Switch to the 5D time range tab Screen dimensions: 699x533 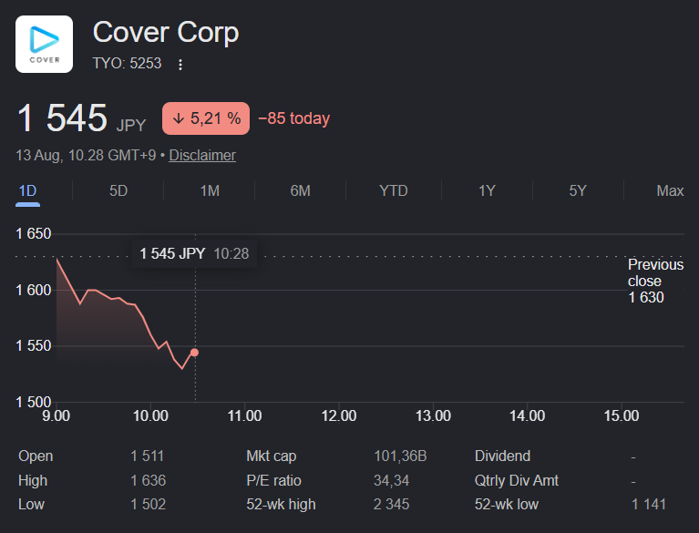pyautogui.click(x=118, y=190)
